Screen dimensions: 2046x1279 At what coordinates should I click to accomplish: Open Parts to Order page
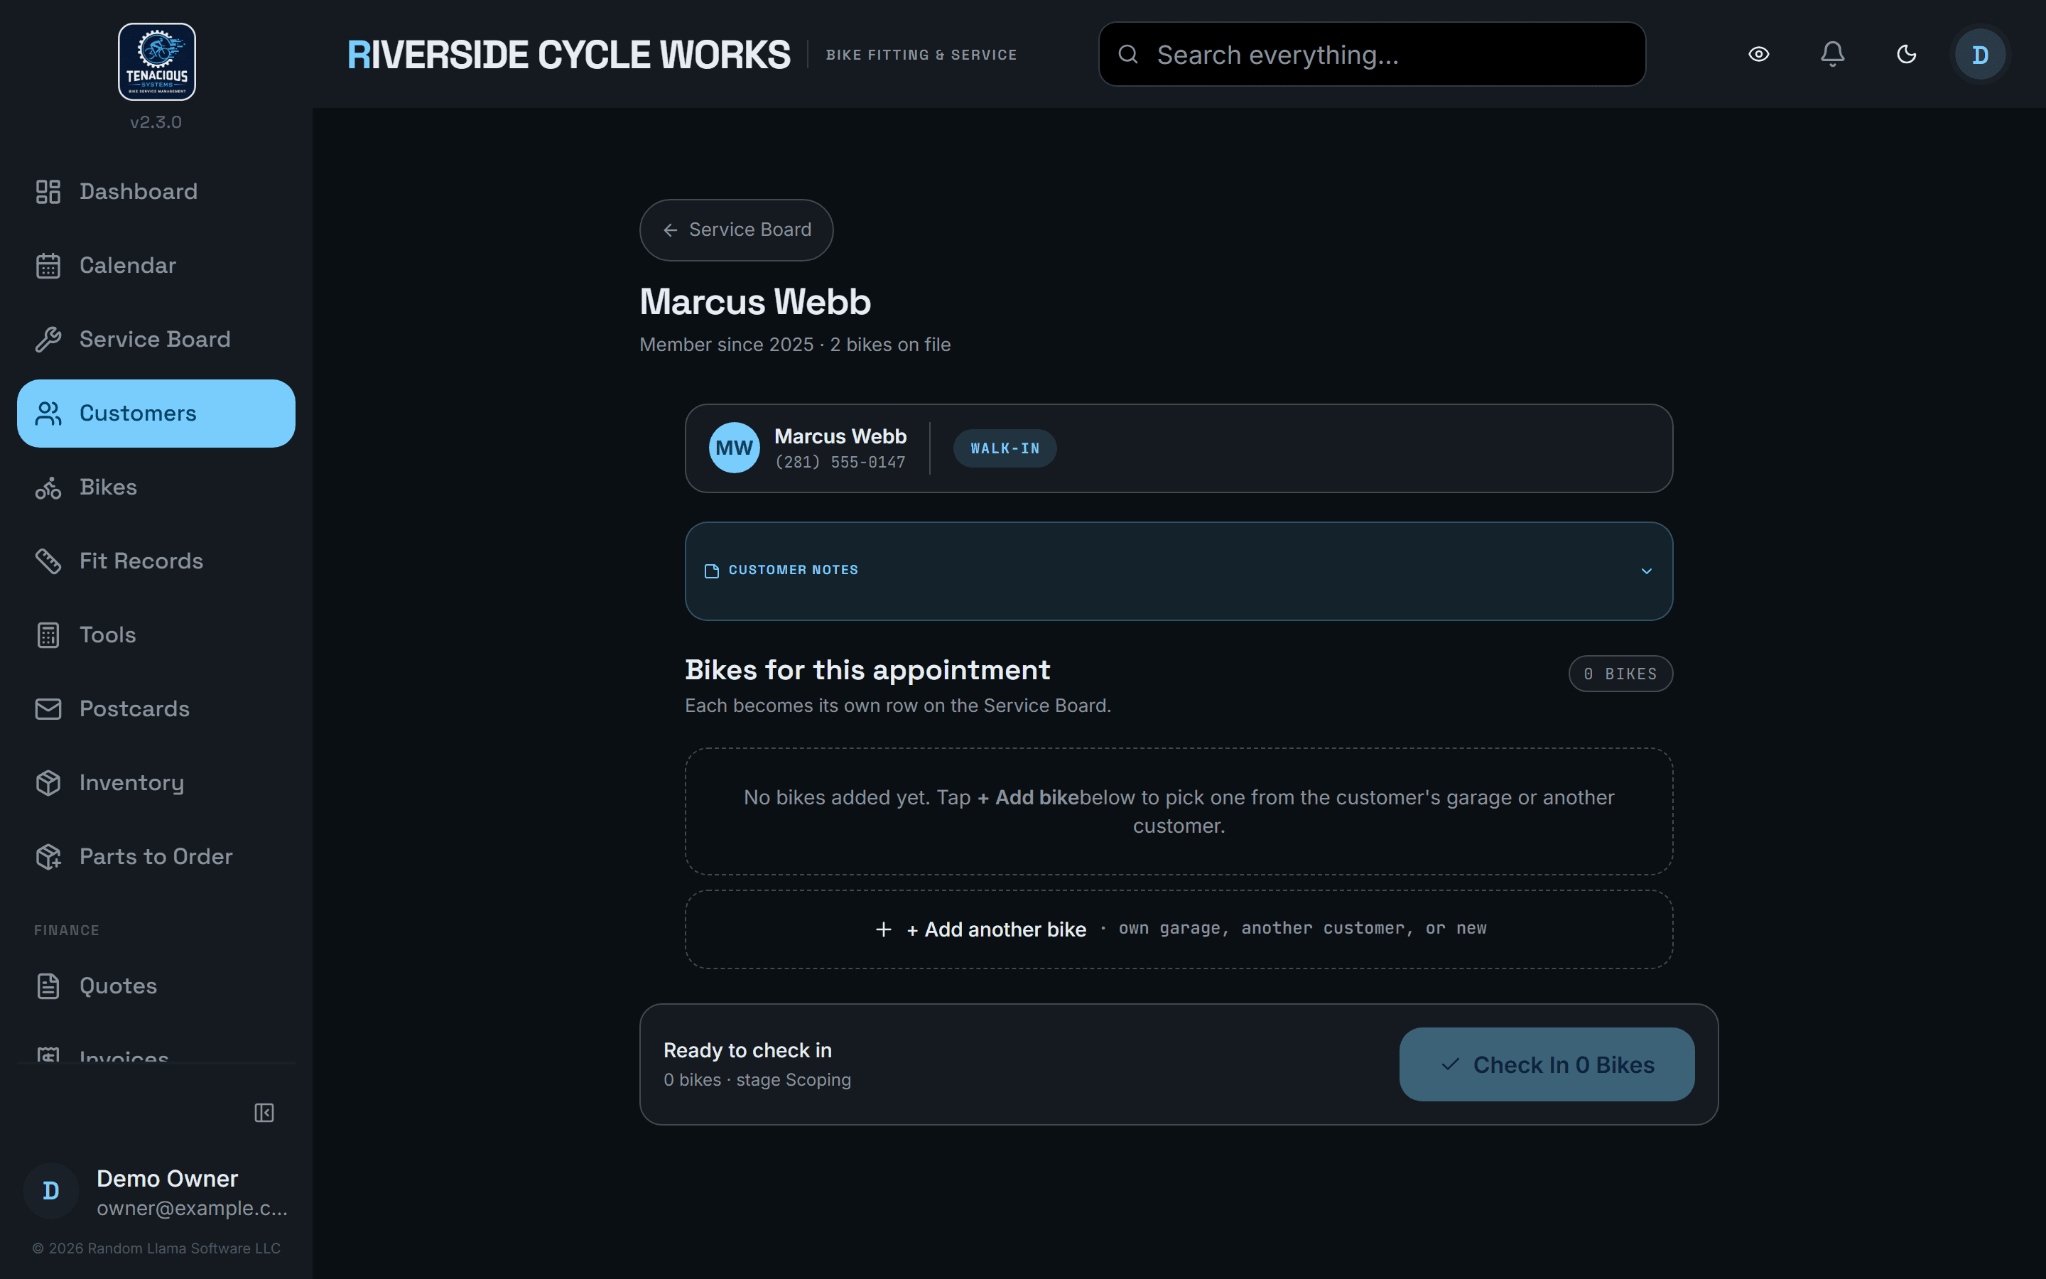click(156, 857)
